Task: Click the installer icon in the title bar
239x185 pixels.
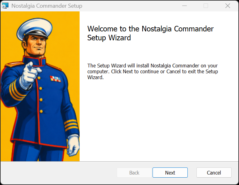Action: 5,6
